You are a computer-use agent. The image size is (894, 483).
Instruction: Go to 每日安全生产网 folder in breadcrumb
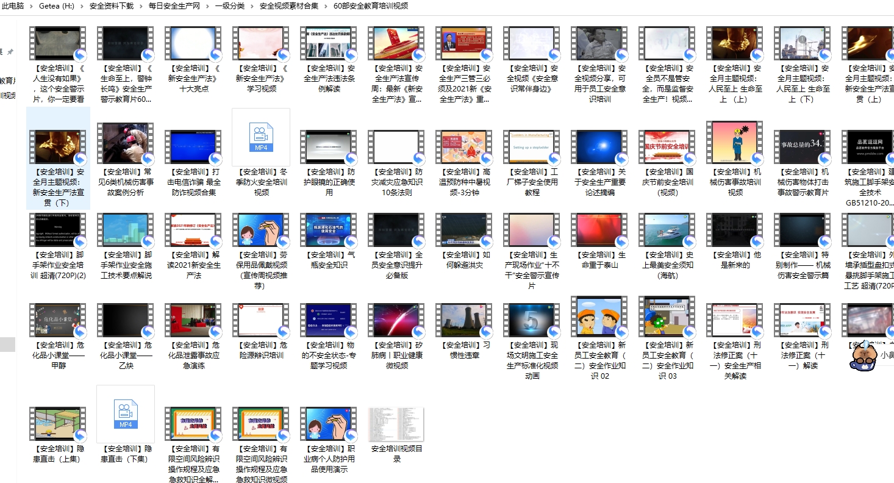pos(174,6)
